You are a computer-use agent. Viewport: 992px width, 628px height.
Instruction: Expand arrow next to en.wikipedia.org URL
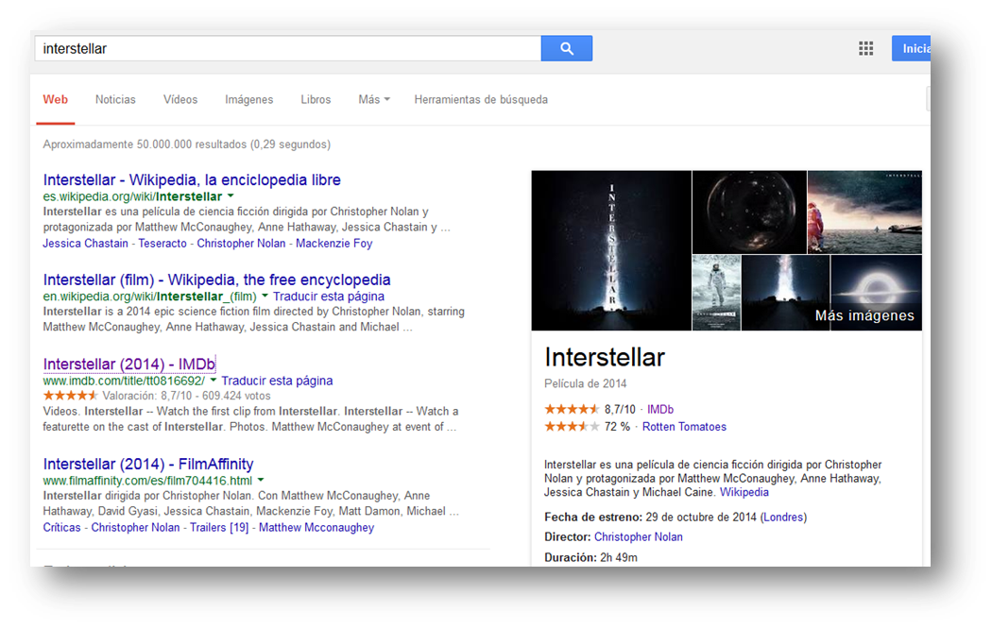pos(265,296)
